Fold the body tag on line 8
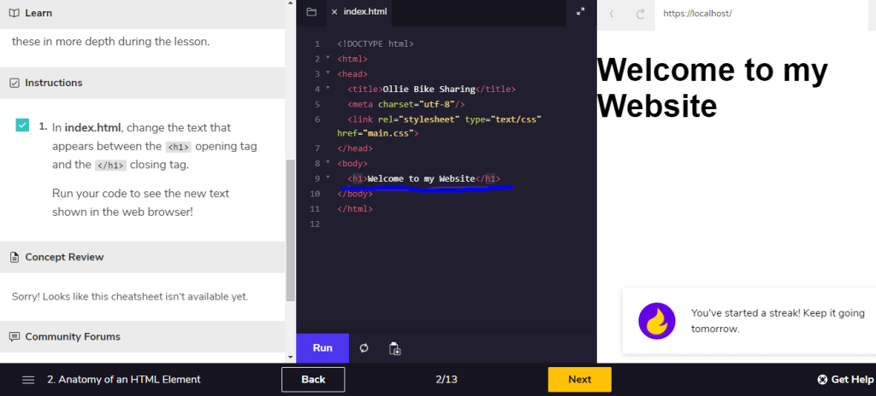The width and height of the screenshot is (876, 396). tap(328, 163)
